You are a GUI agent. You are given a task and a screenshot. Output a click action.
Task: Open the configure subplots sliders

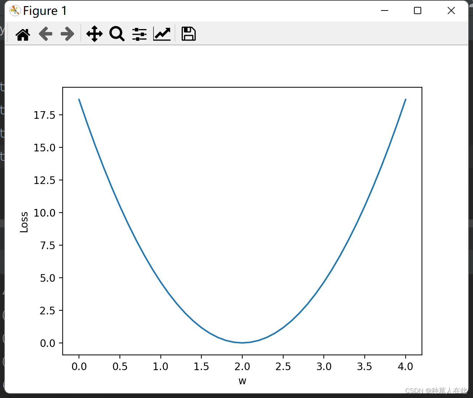click(139, 34)
